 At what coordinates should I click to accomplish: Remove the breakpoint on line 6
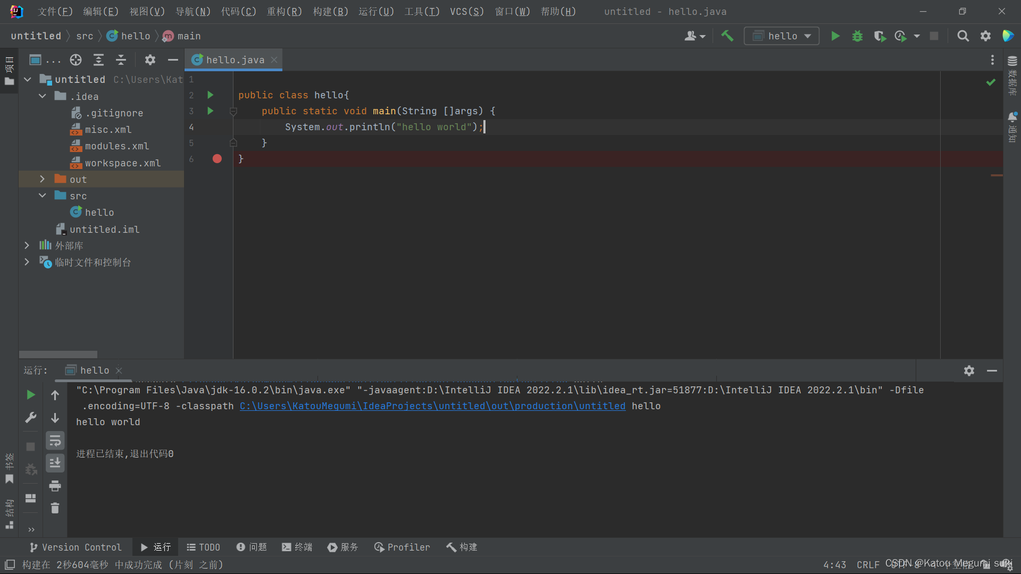tap(217, 158)
